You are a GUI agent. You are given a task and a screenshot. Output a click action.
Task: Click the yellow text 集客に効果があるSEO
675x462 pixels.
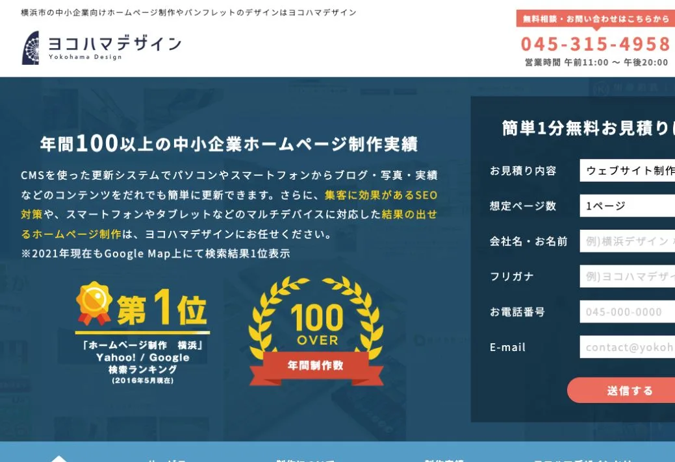coord(381,195)
